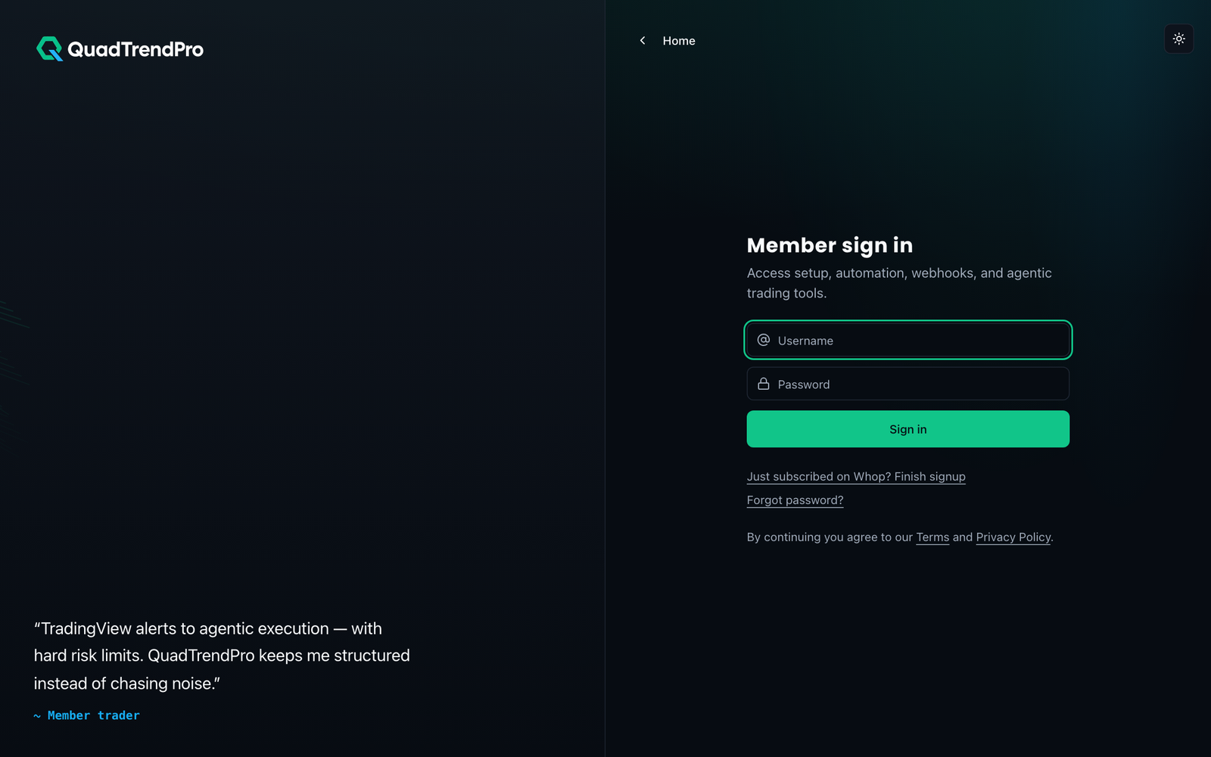The width and height of the screenshot is (1211, 757).
Task: Focus the Username input field
Action: [907, 340]
